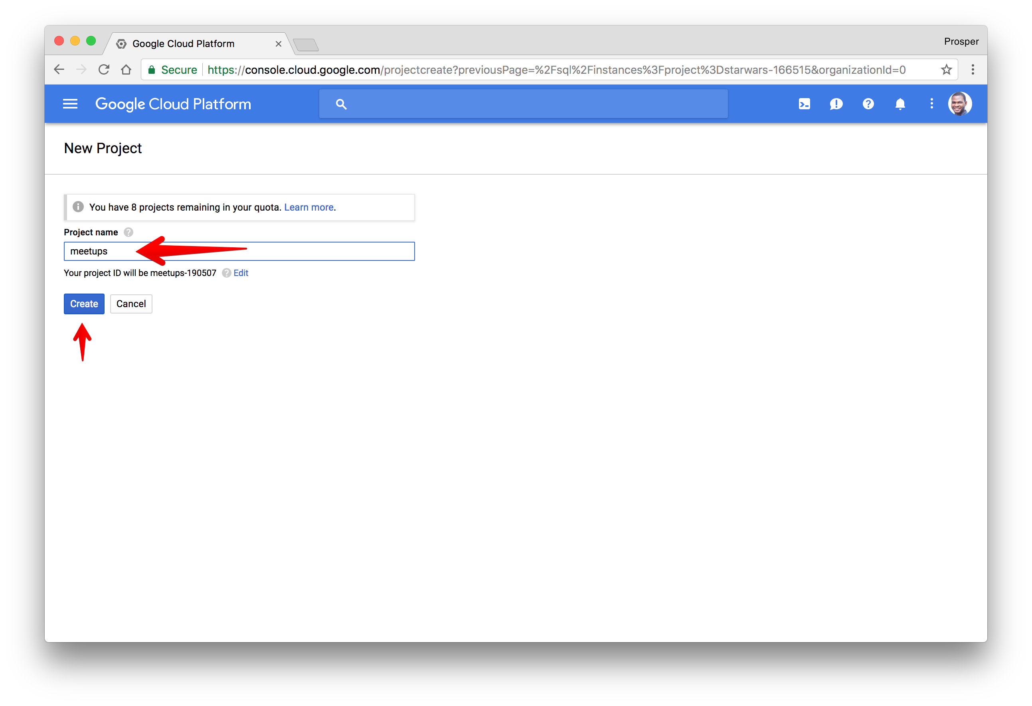1032x706 pixels.
Task: Reload the page
Action: coord(104,70)
